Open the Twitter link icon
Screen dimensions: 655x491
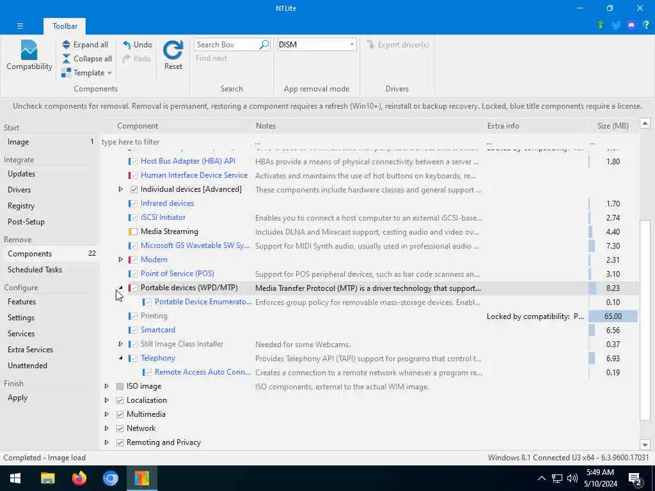coord(616,26)
